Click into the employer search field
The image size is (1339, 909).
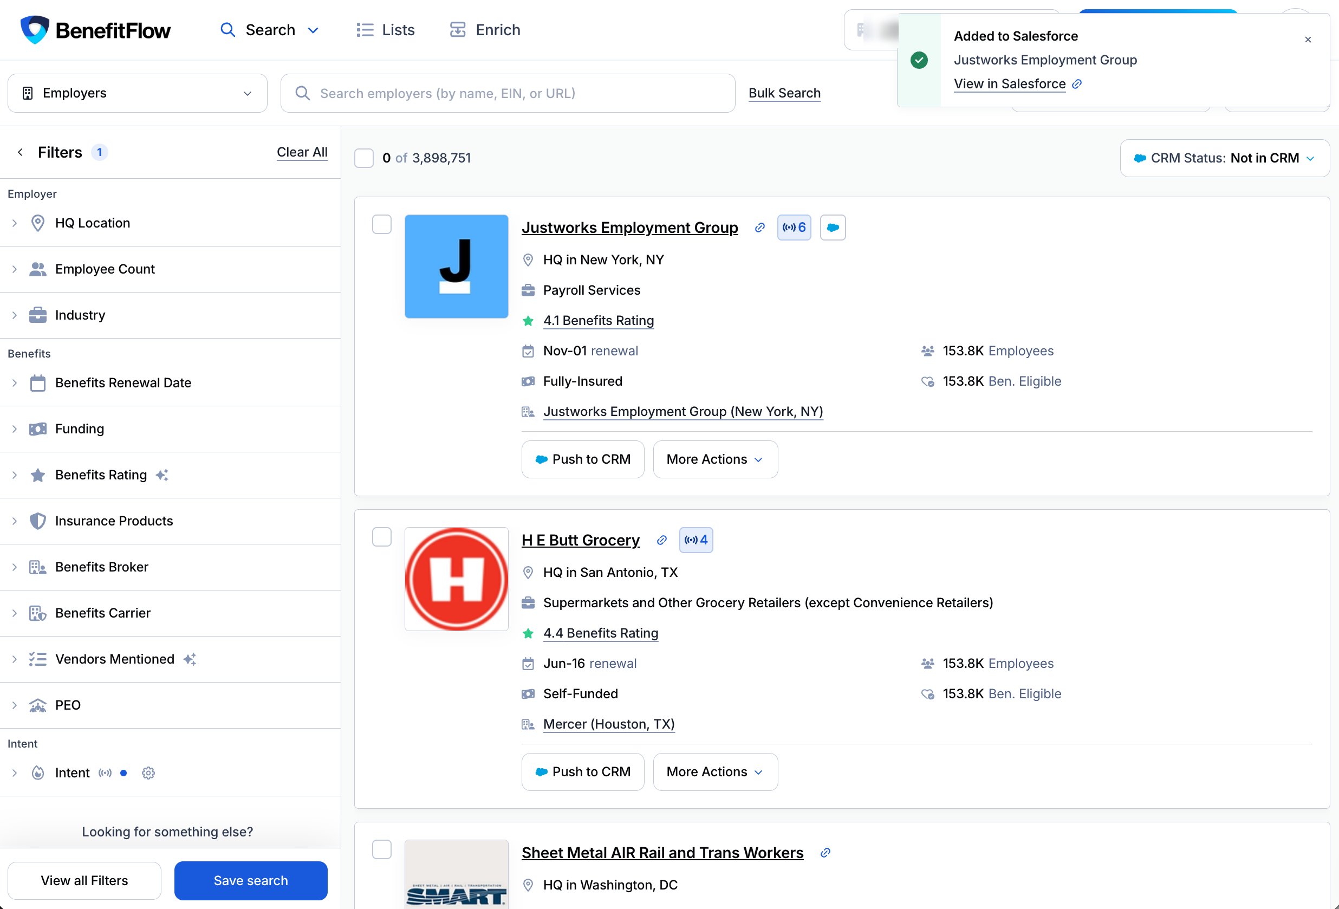click(508, 93)
